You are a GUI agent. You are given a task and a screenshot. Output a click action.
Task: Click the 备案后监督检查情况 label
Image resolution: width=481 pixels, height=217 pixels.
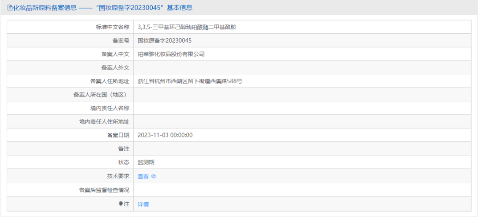[104, 190]
